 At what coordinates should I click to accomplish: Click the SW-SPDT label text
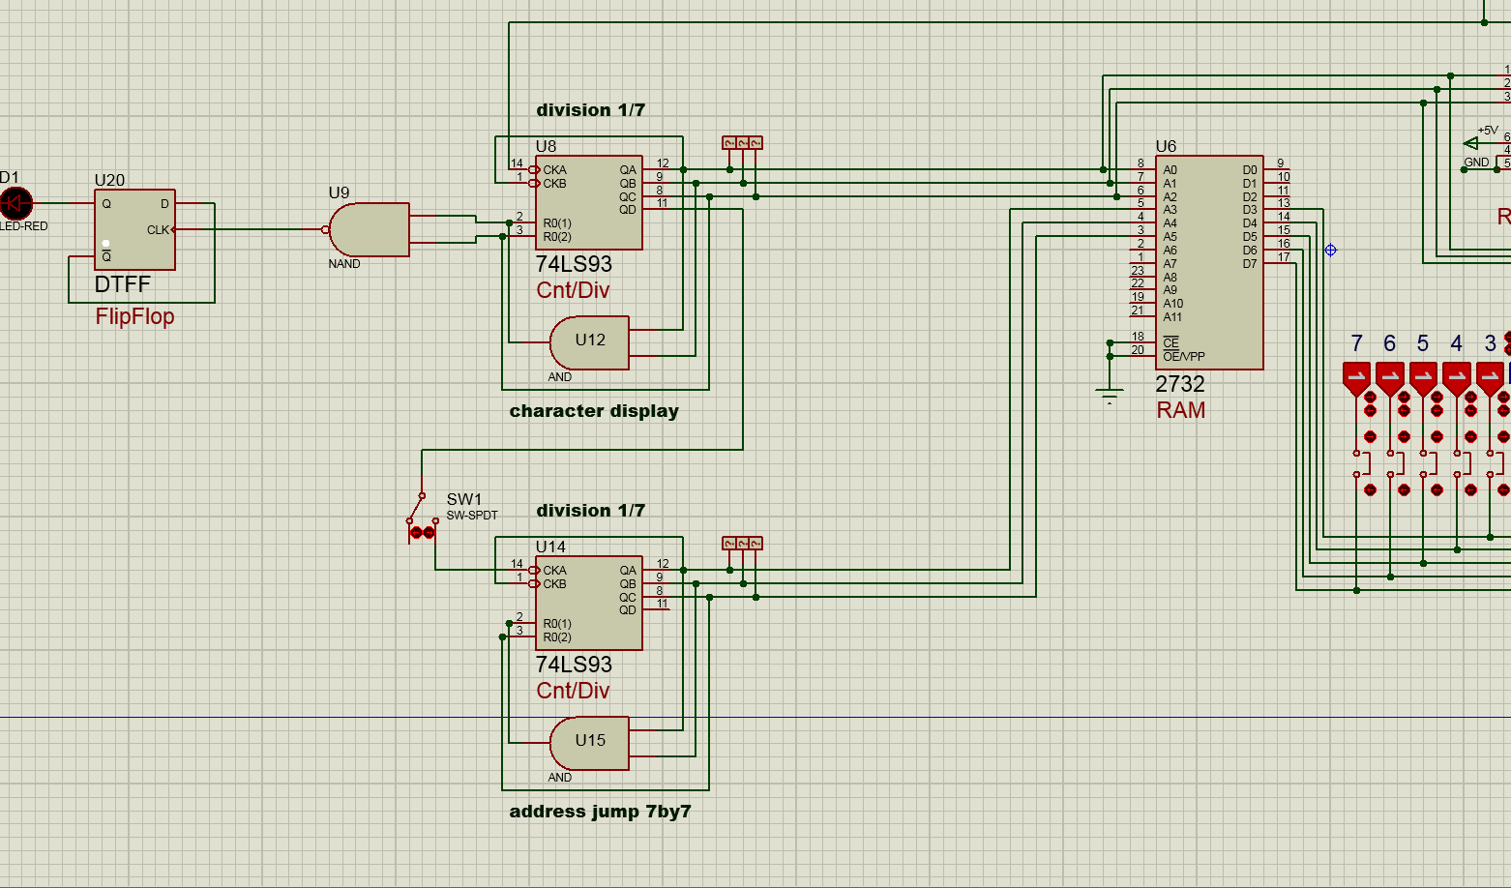[472, 516]
